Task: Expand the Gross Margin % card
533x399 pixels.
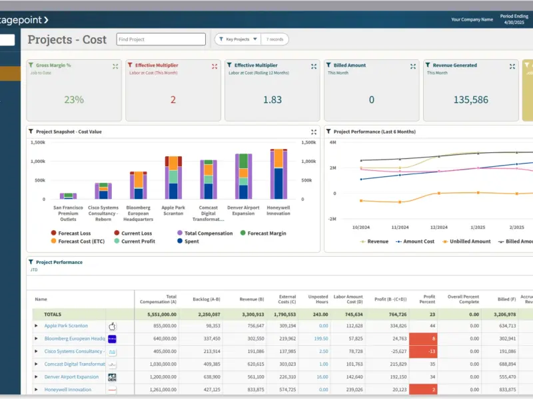Action: [115, 66]
